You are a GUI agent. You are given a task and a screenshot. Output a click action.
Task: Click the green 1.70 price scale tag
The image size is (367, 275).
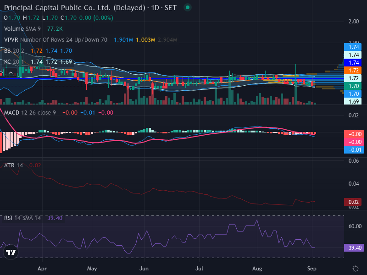pyautogui.click(x=353, y=86)
